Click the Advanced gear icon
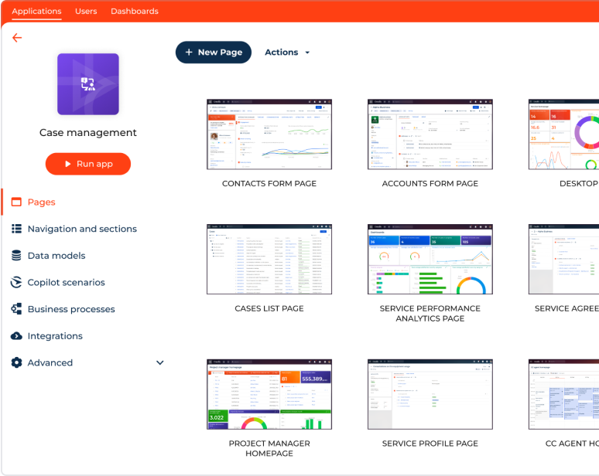The width and height of the screenshot is (599, 476). tap(16, 362)
